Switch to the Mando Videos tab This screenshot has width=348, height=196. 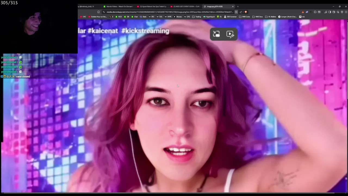pos(118,7)
